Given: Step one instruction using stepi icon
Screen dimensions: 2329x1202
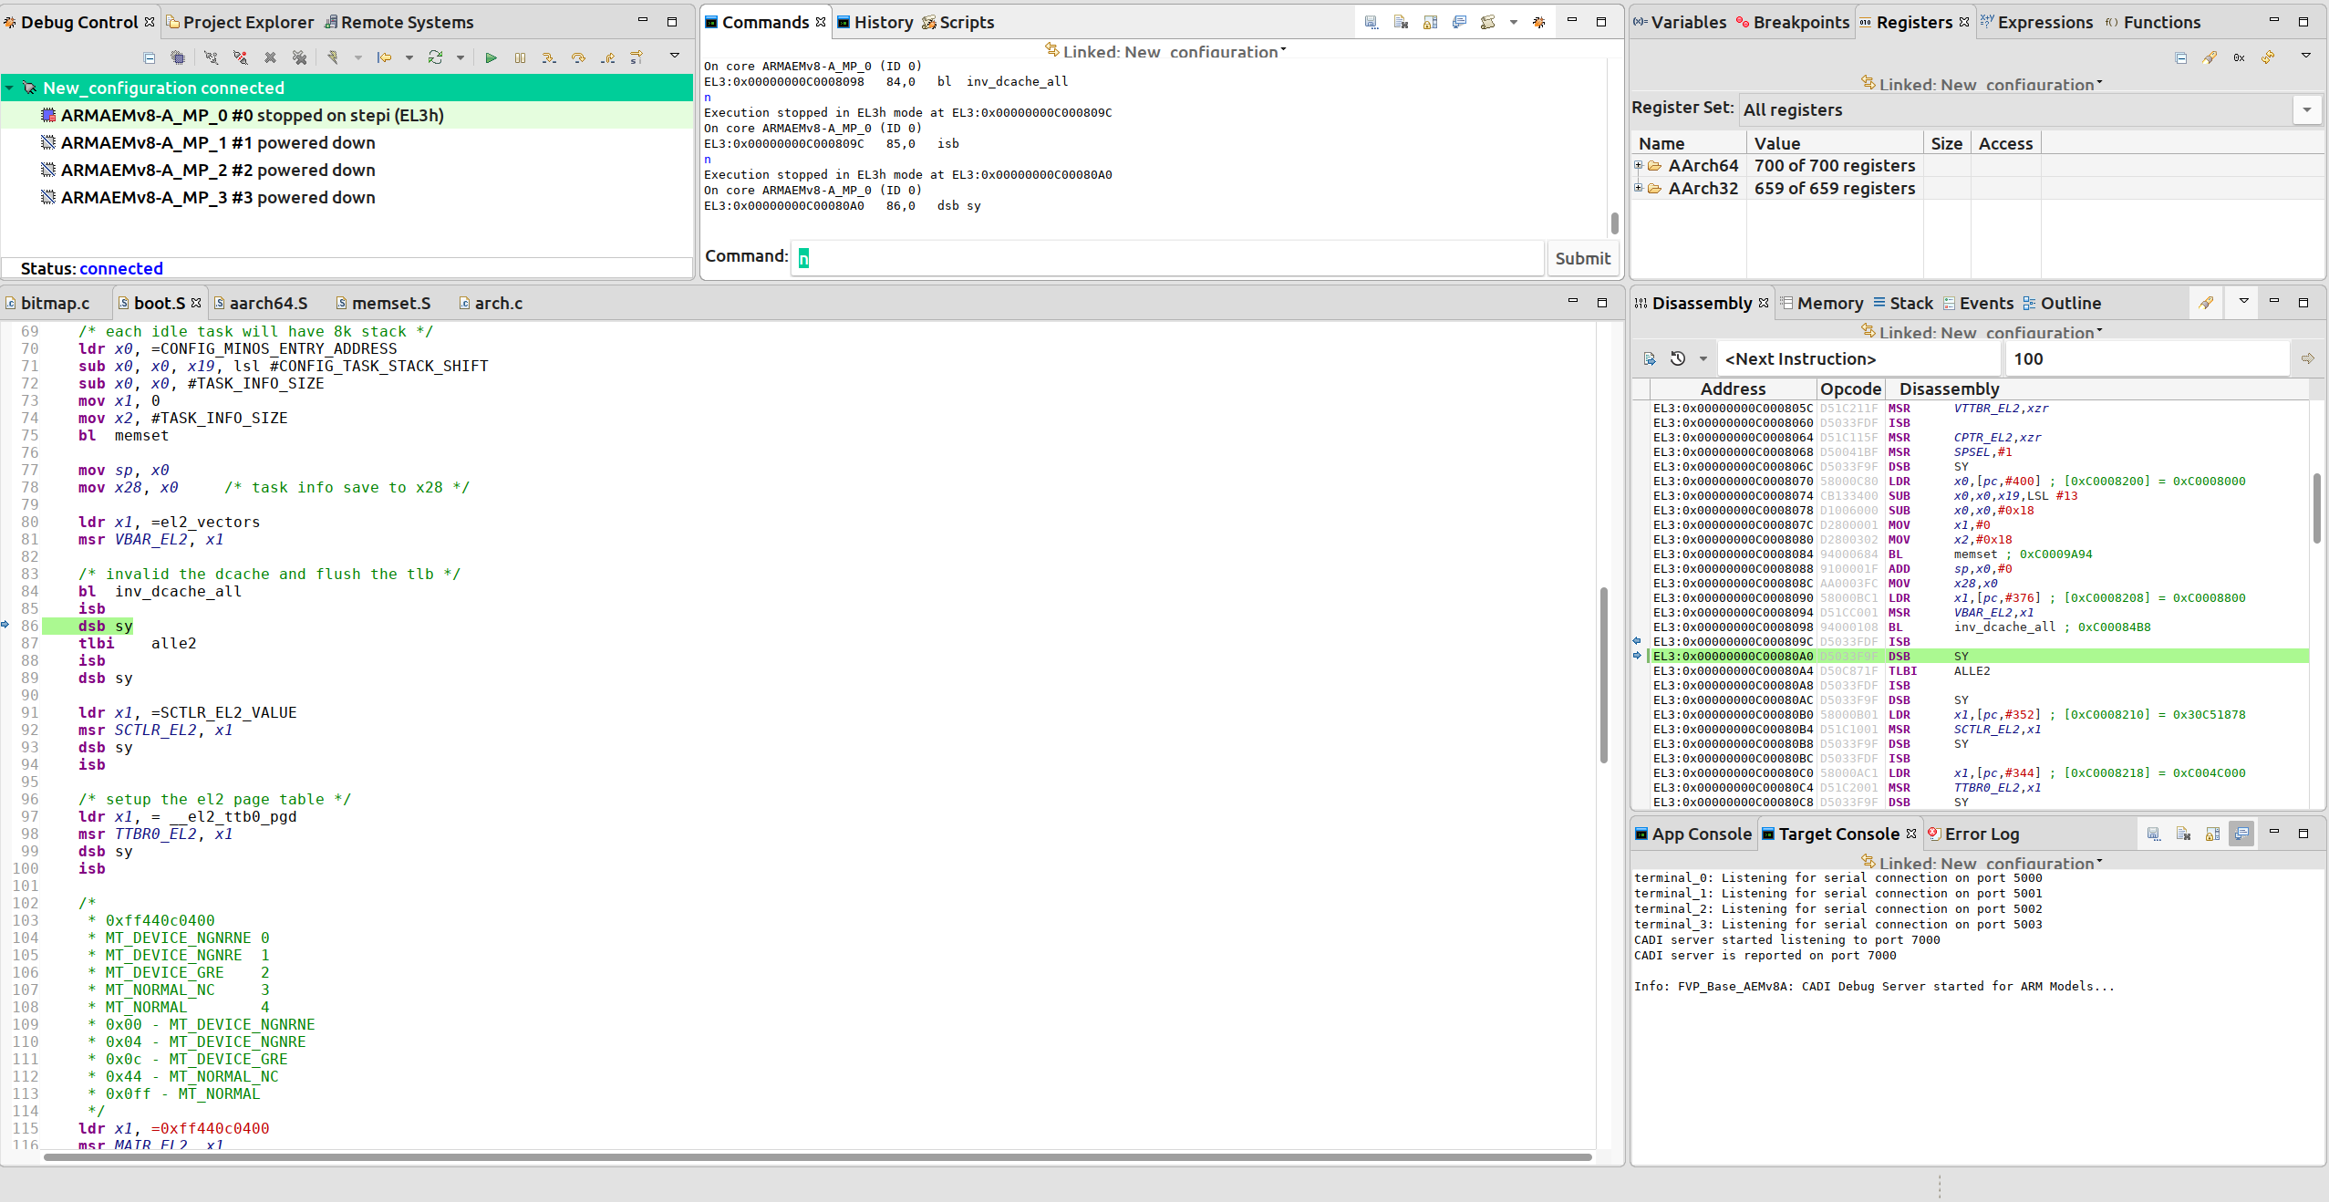Looking at the screenshot, I should click(636, 59).
